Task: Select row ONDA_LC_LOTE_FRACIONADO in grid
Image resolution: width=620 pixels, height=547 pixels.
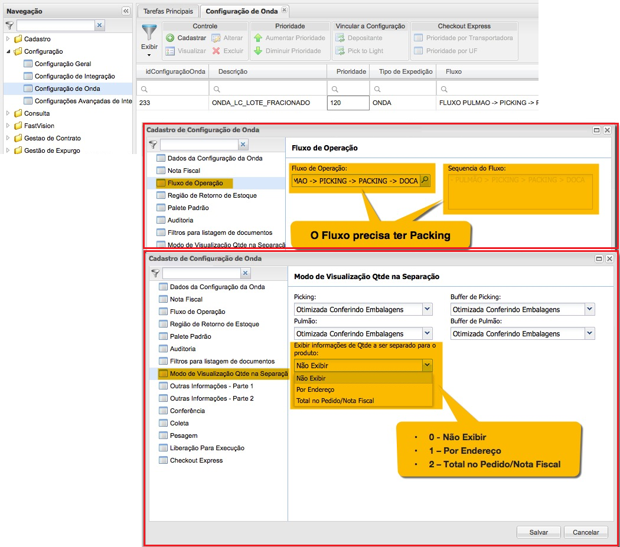Action: pos(337,103)
